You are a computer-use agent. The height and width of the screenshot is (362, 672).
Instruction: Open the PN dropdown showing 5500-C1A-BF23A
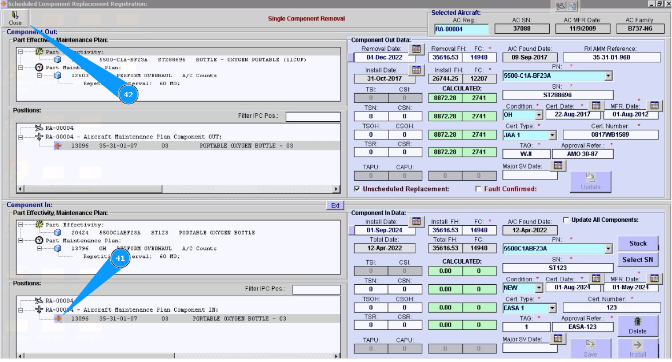[608, 75]
